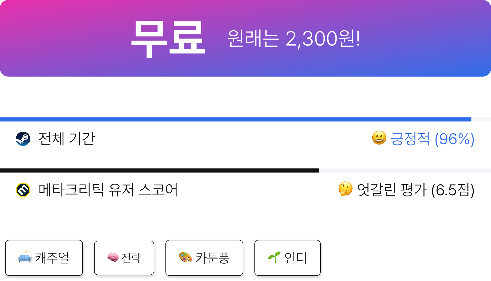Click the 메타크리틱 유저 스코어 label
The height and width of the screenshot is (281, 491).
pos(108,190)
